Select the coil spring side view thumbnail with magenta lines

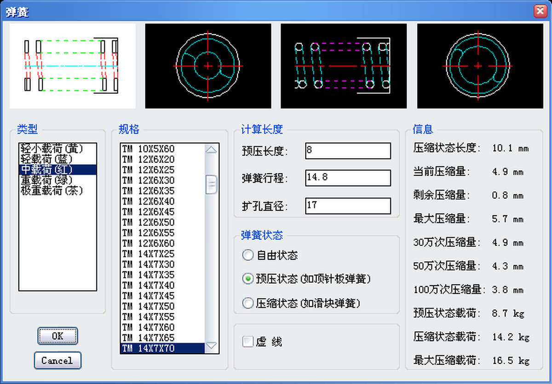coord(344,66)
